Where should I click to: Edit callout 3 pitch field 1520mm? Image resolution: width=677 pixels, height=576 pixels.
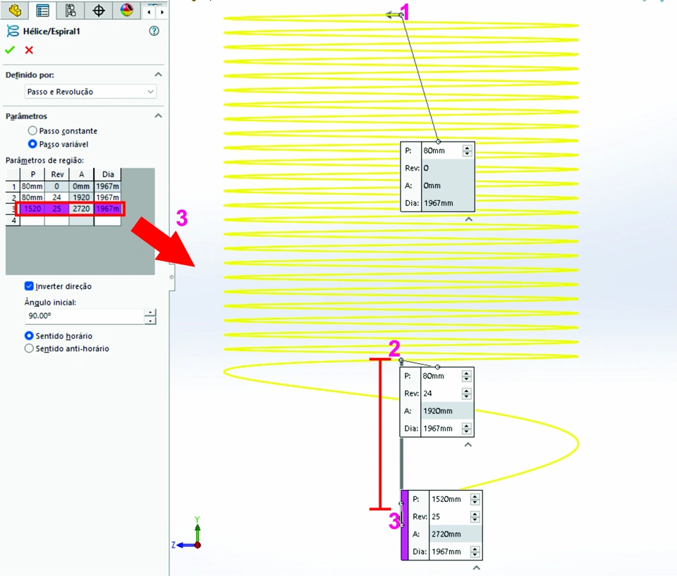pos(449,498)
